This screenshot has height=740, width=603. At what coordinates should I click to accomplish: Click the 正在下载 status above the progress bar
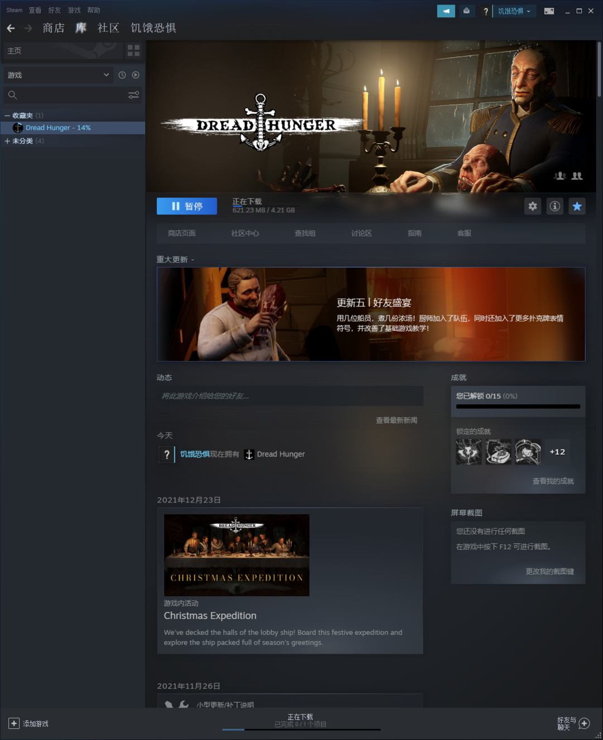coord(300,717)
